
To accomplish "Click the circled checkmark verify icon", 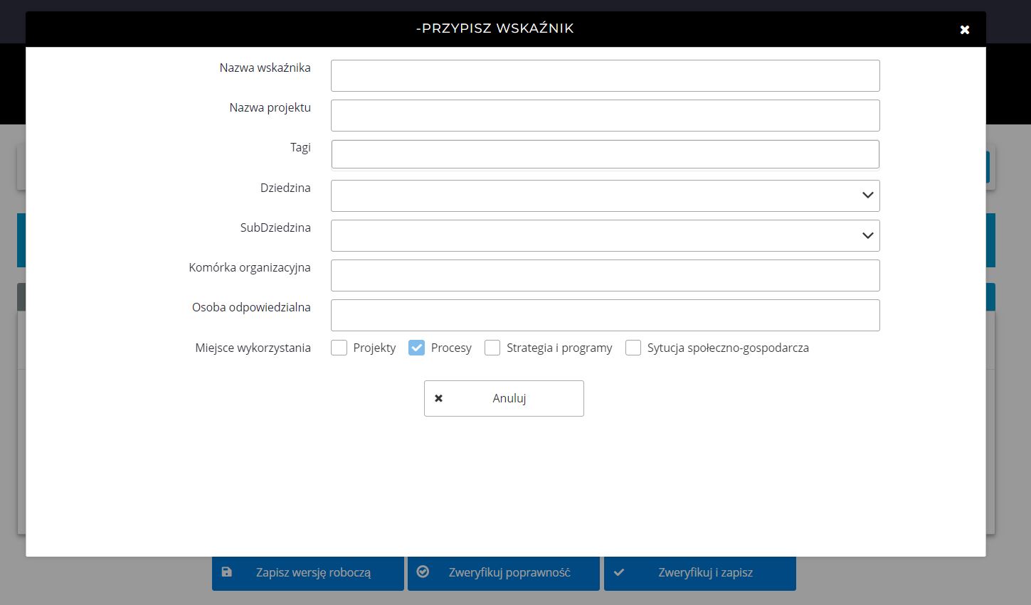I will 423,572.
